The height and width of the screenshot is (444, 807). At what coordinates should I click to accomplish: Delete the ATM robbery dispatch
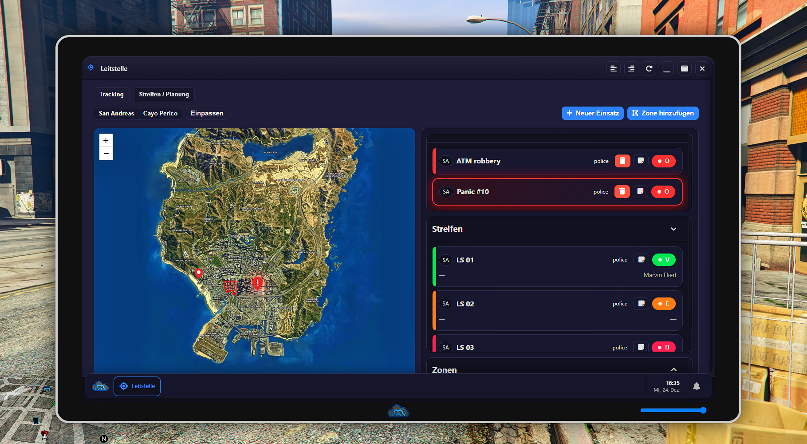[622, 161]
